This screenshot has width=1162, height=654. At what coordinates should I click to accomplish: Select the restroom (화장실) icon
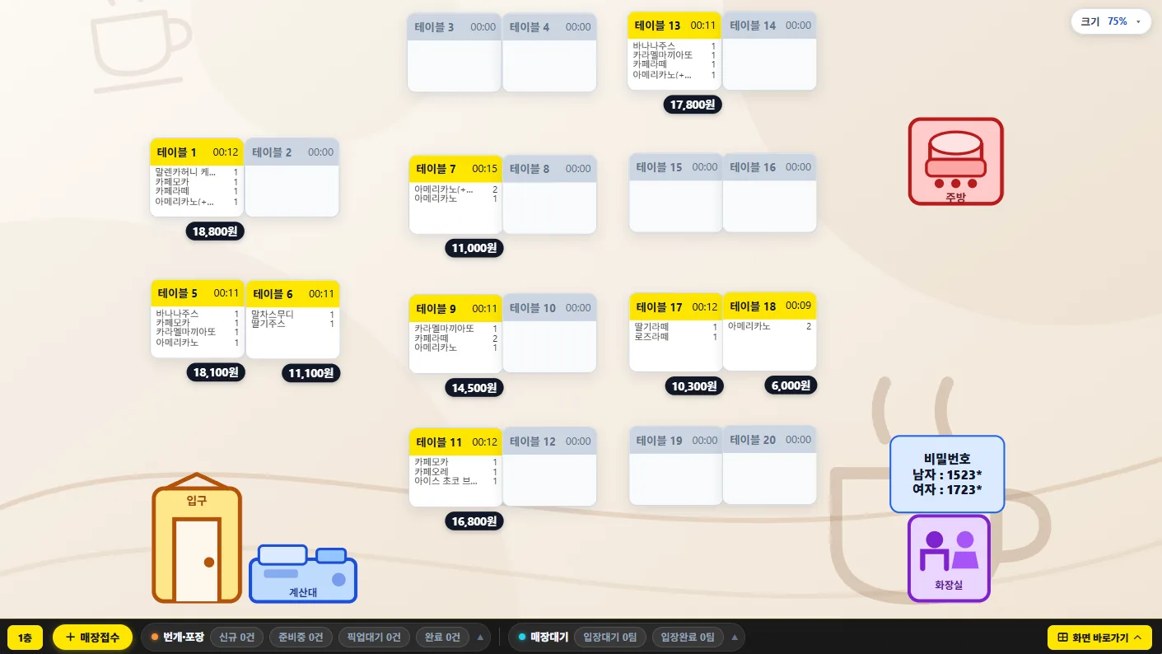click(949, 558)
